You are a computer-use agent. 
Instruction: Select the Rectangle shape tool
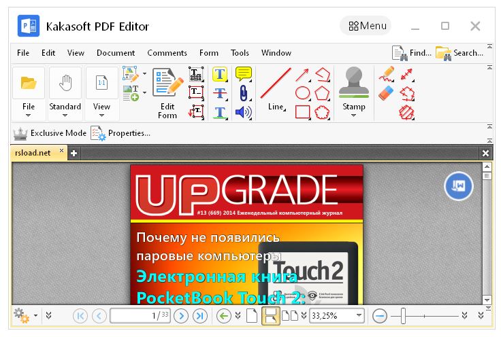pyautogui.click(x=303, y=112)
